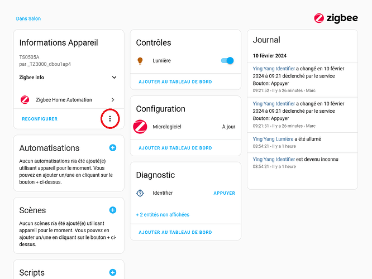Click the orange light bulb icon
Image resolution: width=372 pixels, height=279 pixels.
coord(140,61)
